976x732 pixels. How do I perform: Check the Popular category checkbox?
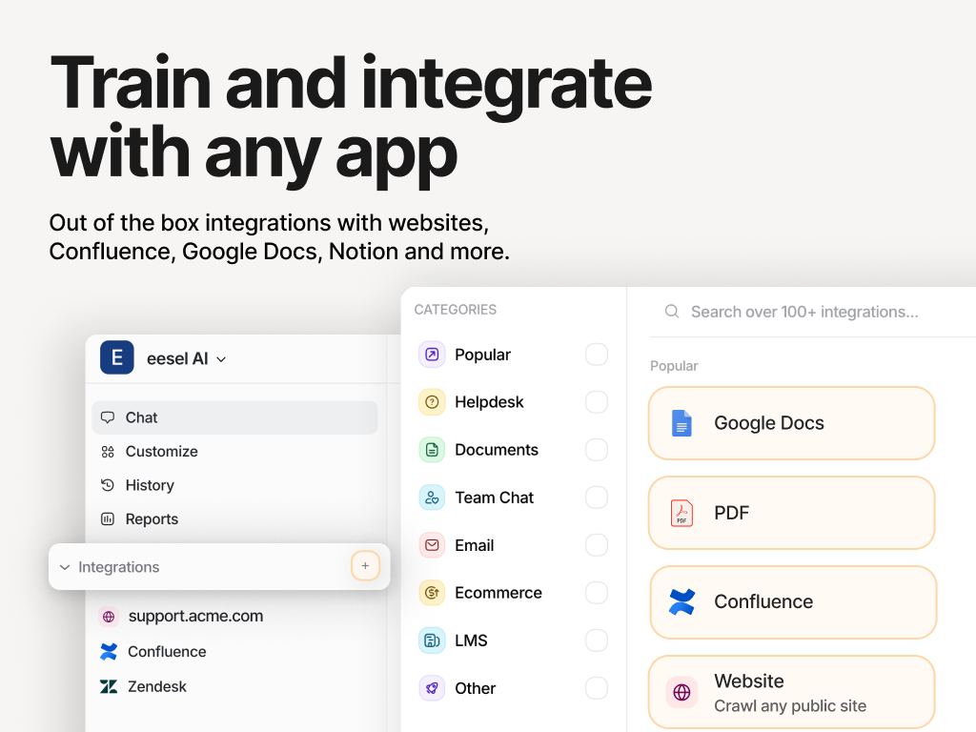coord(597,355)
